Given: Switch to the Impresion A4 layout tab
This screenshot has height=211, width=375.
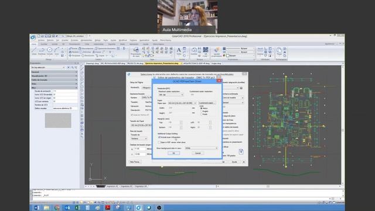Looking at the screenshot, I should pyautogui.click(x=141, y=186).
